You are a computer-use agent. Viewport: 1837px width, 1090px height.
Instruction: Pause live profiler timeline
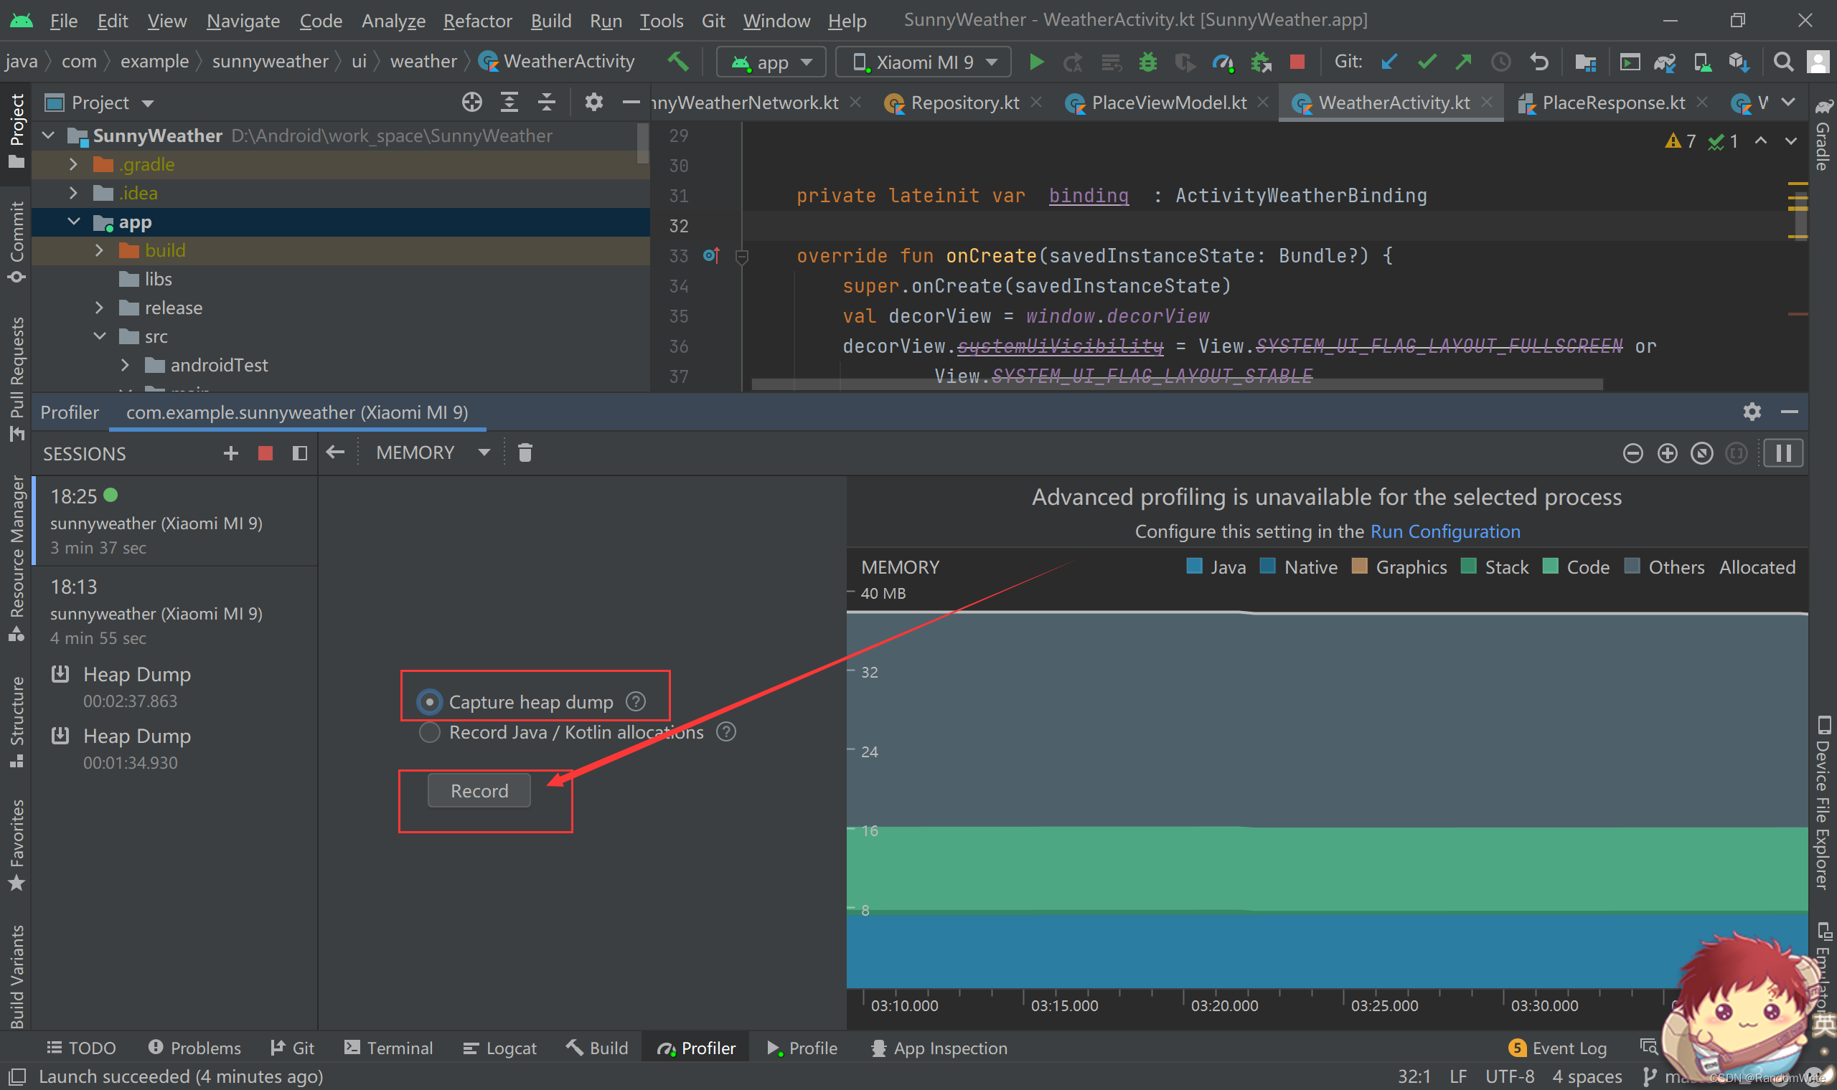(1782, 453)
